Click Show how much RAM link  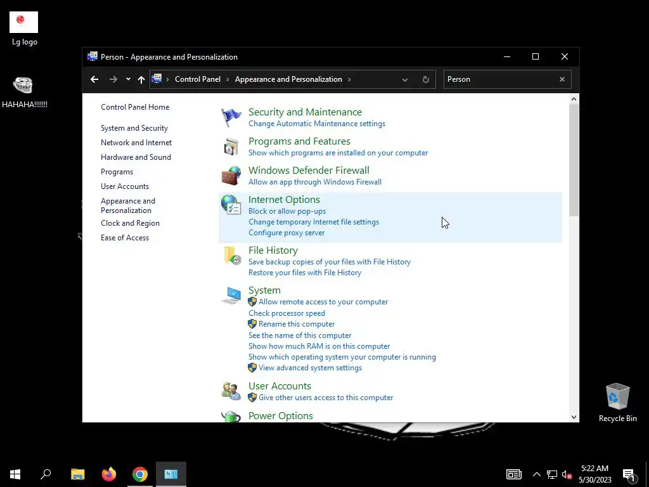click(x=319, y=346)
